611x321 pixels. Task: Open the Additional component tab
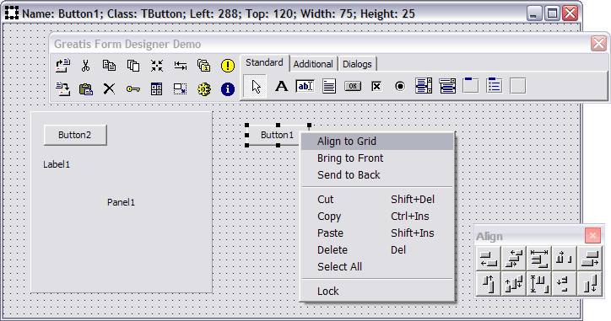pyautogui.click(x=313, y=64)
